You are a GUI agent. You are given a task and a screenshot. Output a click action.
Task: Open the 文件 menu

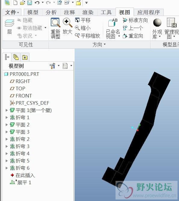point(12,12)
